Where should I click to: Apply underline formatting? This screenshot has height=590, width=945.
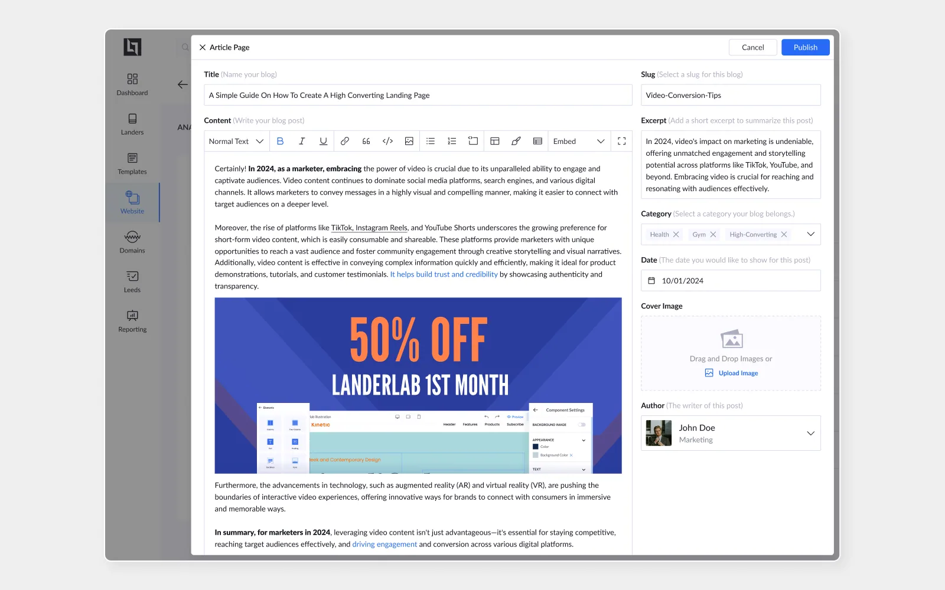323,141
